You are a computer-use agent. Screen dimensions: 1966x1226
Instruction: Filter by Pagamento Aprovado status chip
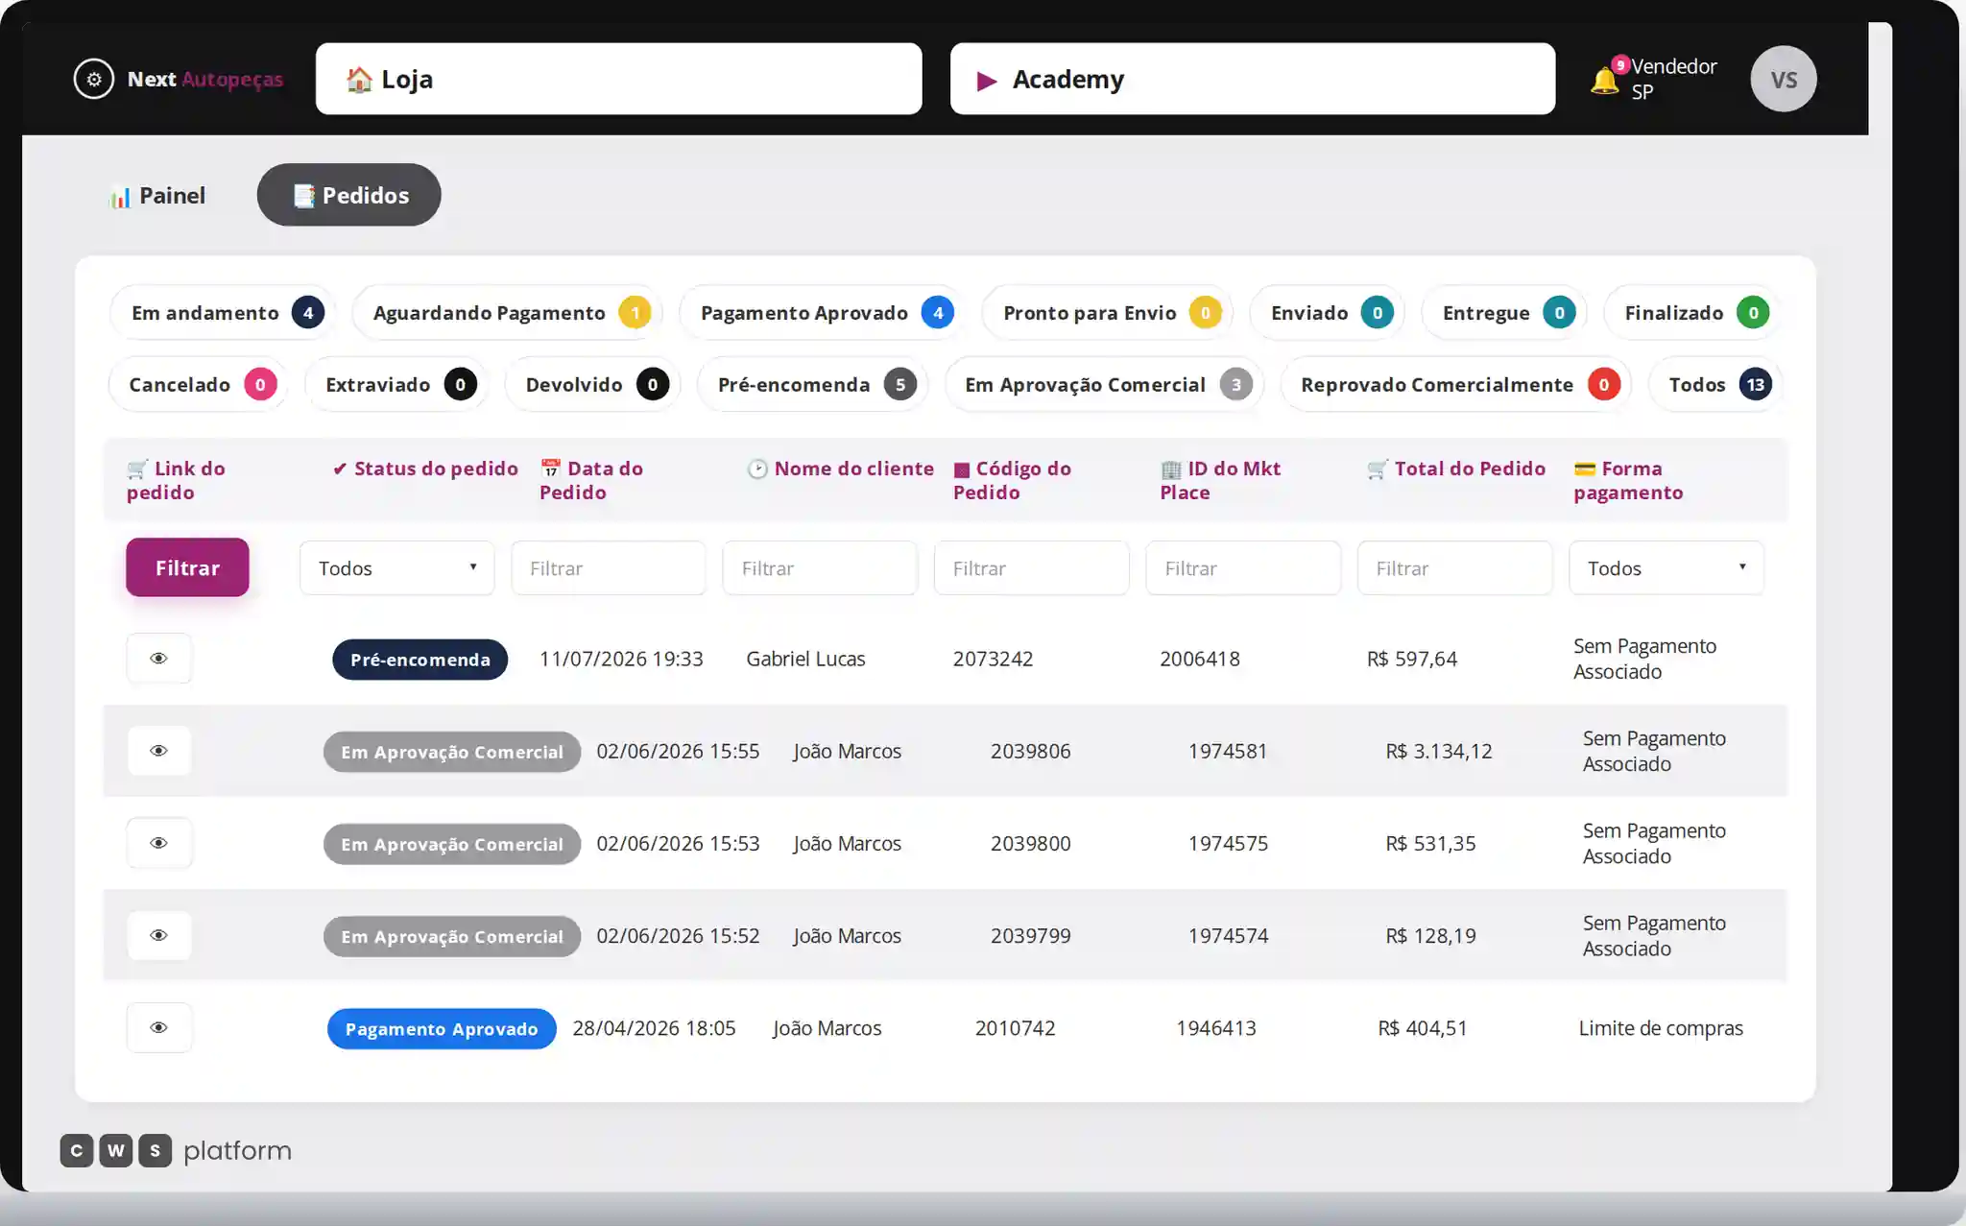[822, 313]
